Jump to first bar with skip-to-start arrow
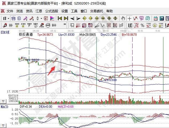The image size is (169, 128). pyautogui.click(x=60, y=18)
